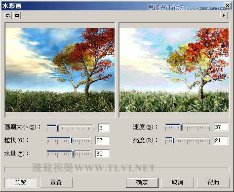Screen dimensions: 234x192
Task: Click the 速度 value field showing 37
Action: coord(221,127)
